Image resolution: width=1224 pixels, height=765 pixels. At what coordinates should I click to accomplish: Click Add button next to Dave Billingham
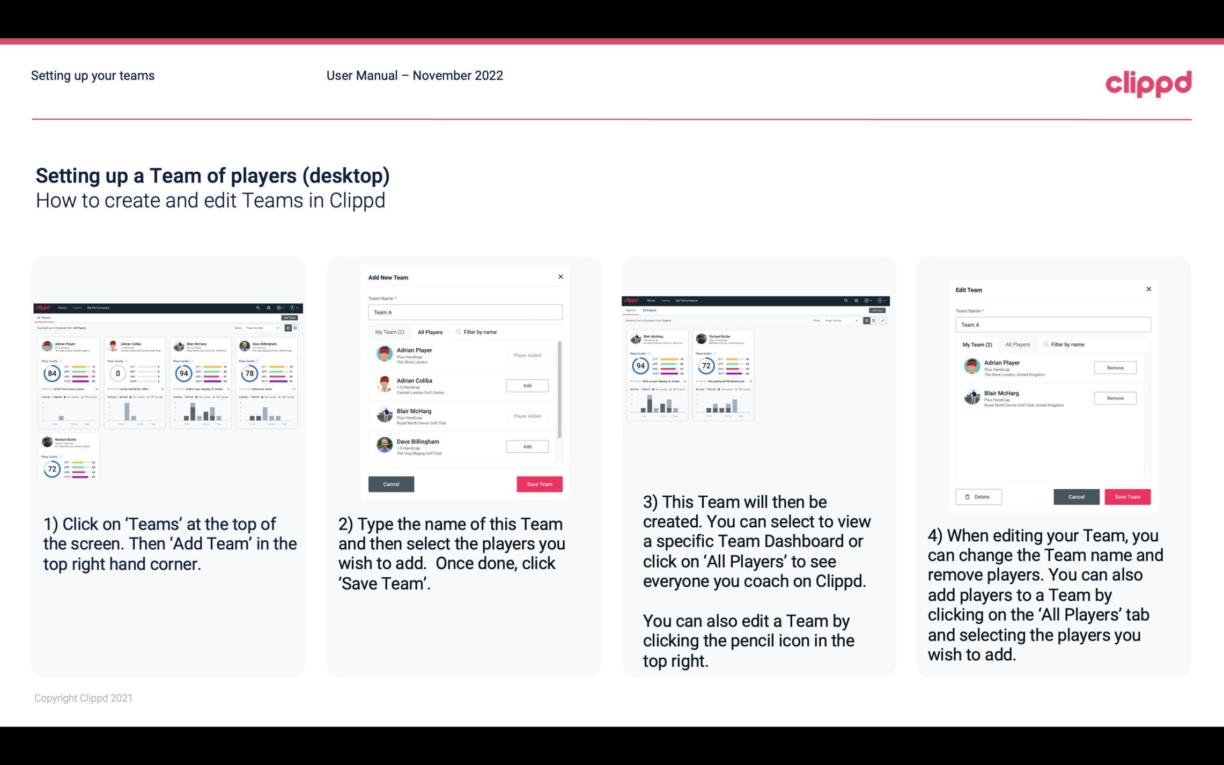tap(526, 446)
